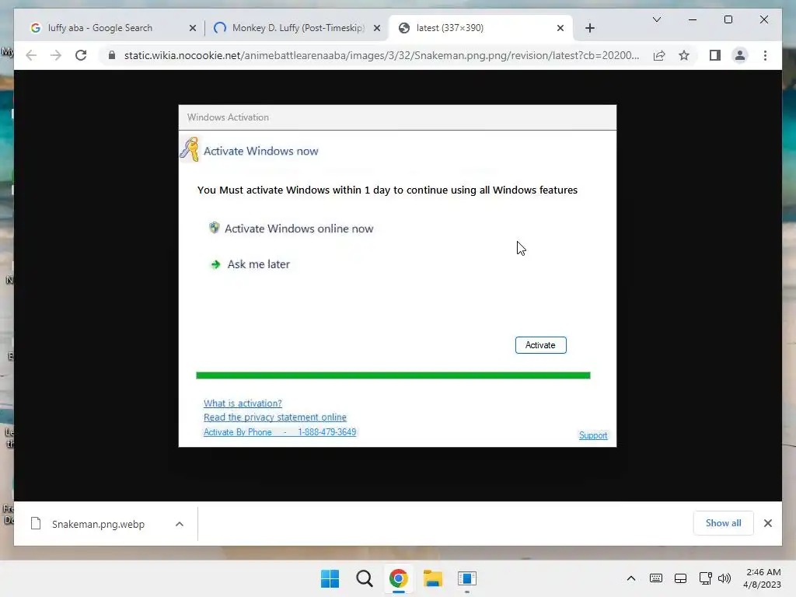
Task: Open taskbar Search
Action: [364, 578]
